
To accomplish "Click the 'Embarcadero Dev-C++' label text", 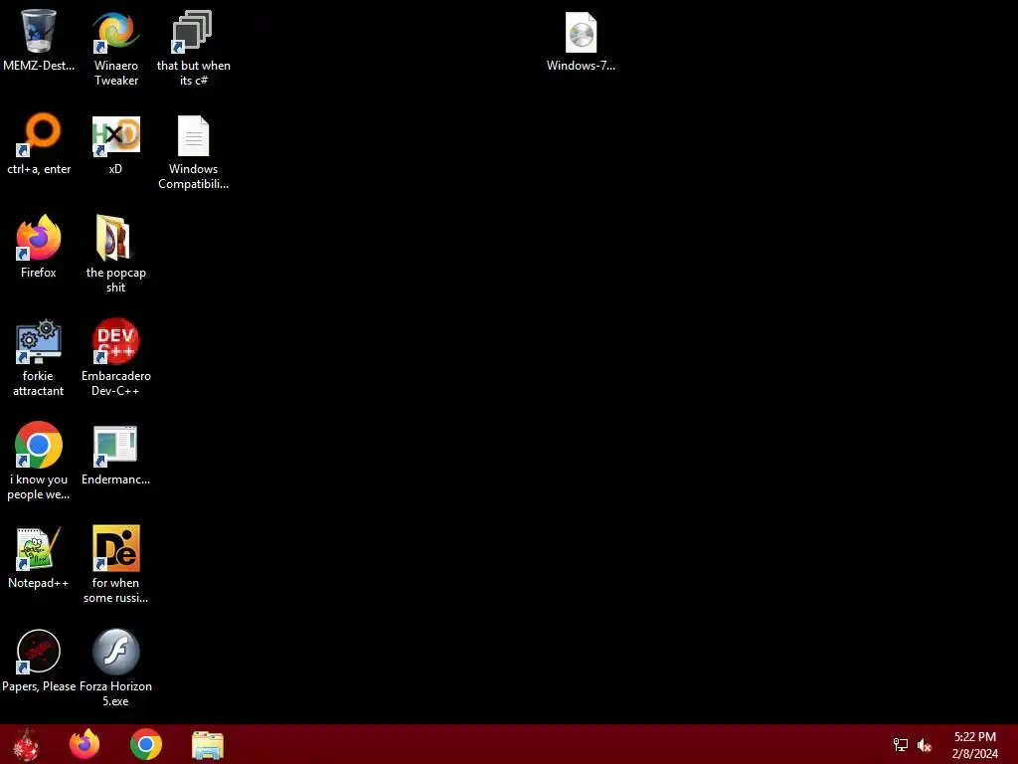I will (x=116, y=383).
